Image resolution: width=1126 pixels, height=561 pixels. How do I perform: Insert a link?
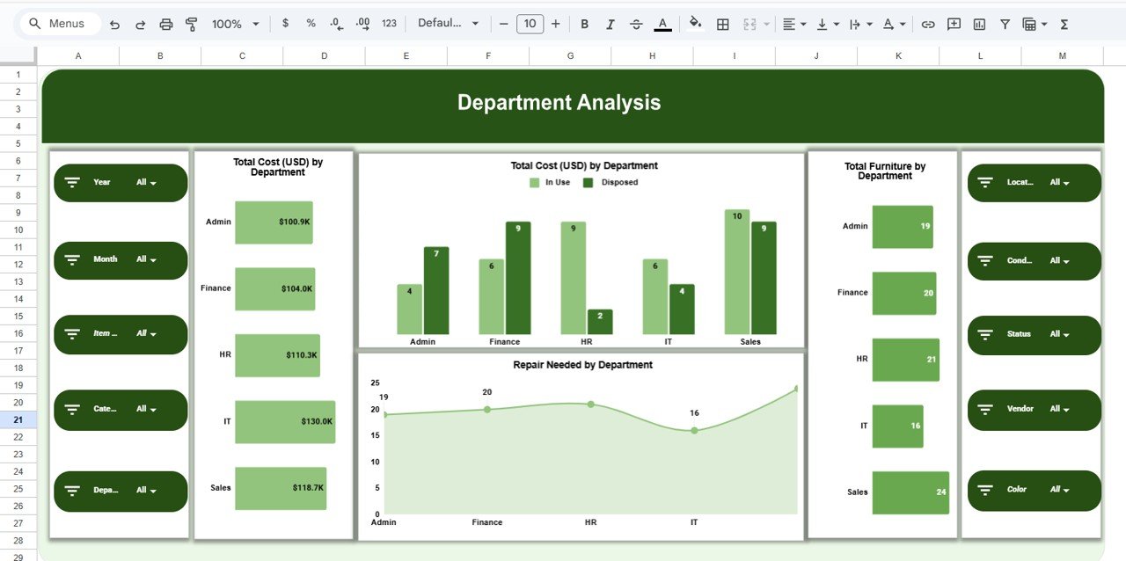tap(927, 24)
